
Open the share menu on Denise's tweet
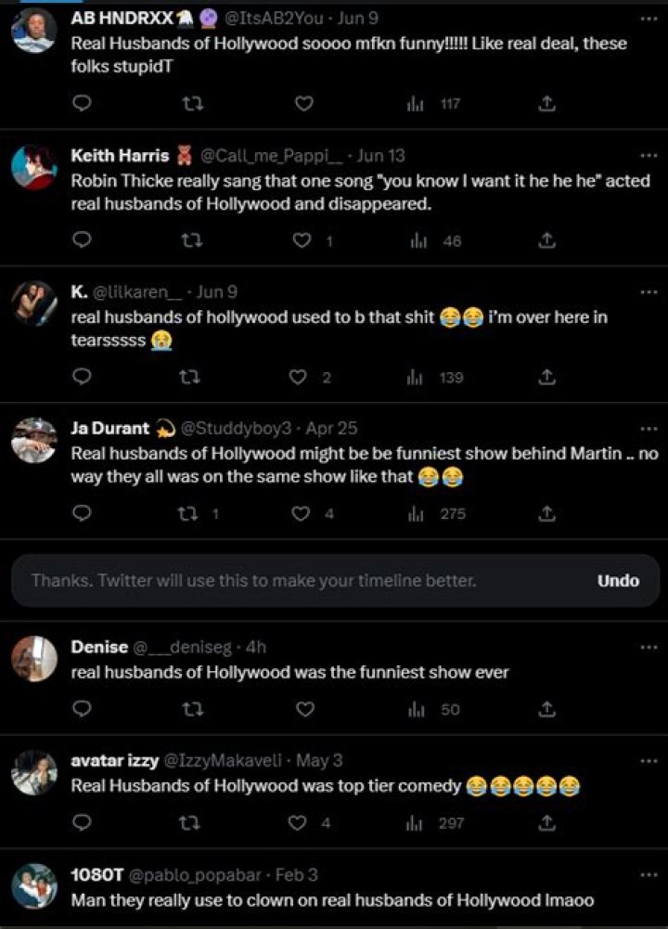[x=546, y=709]
